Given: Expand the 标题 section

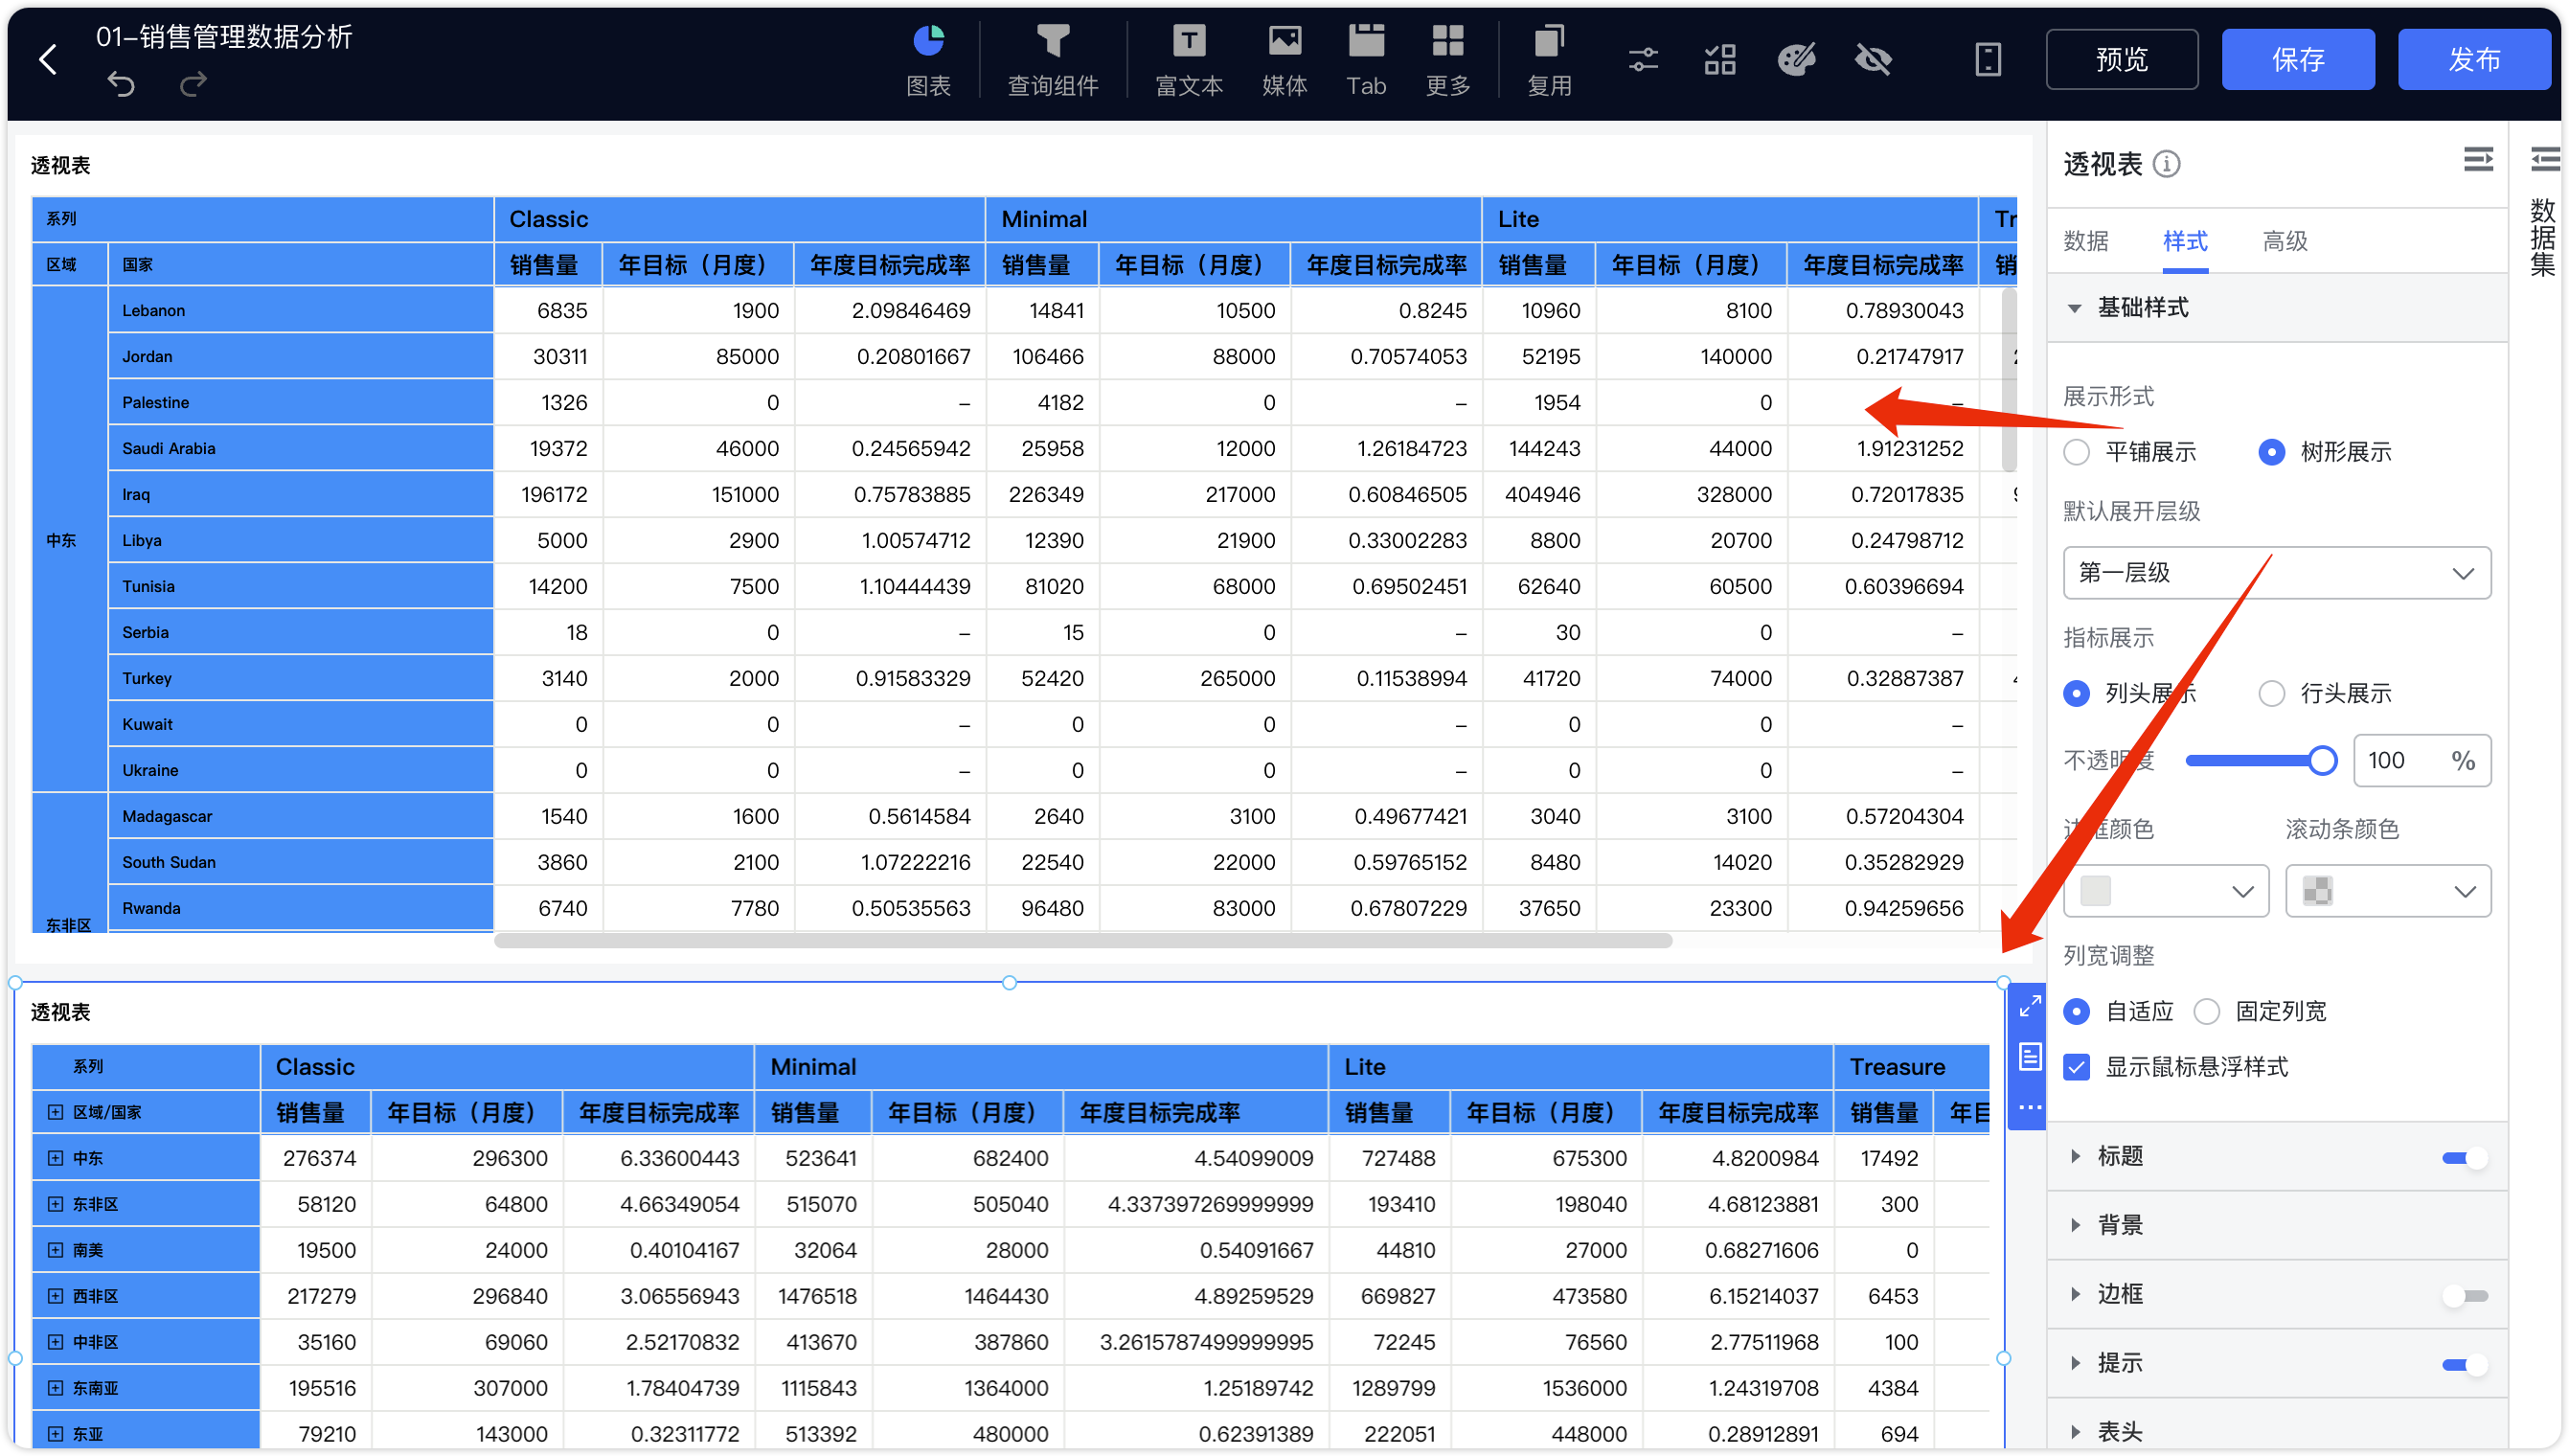Looking at the screenshot, I should 2075,1156.
